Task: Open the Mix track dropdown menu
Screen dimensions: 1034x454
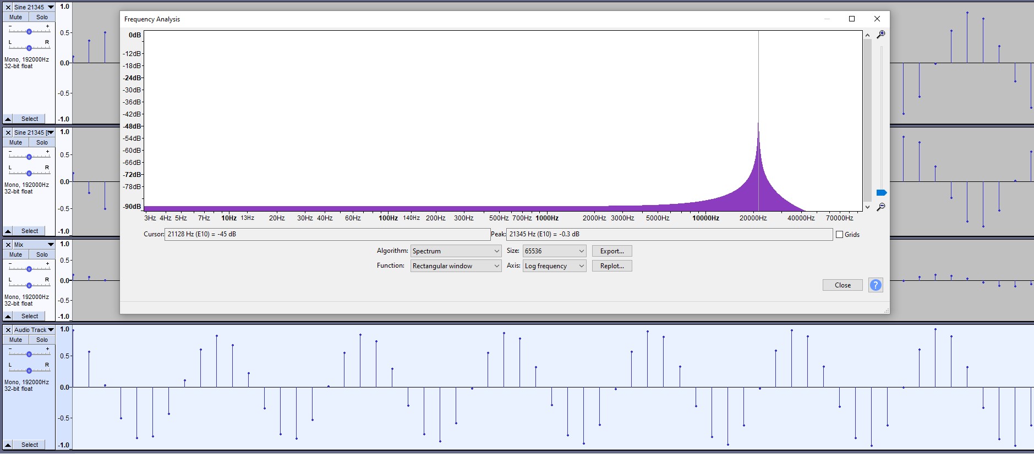Action: pos(34,245)
